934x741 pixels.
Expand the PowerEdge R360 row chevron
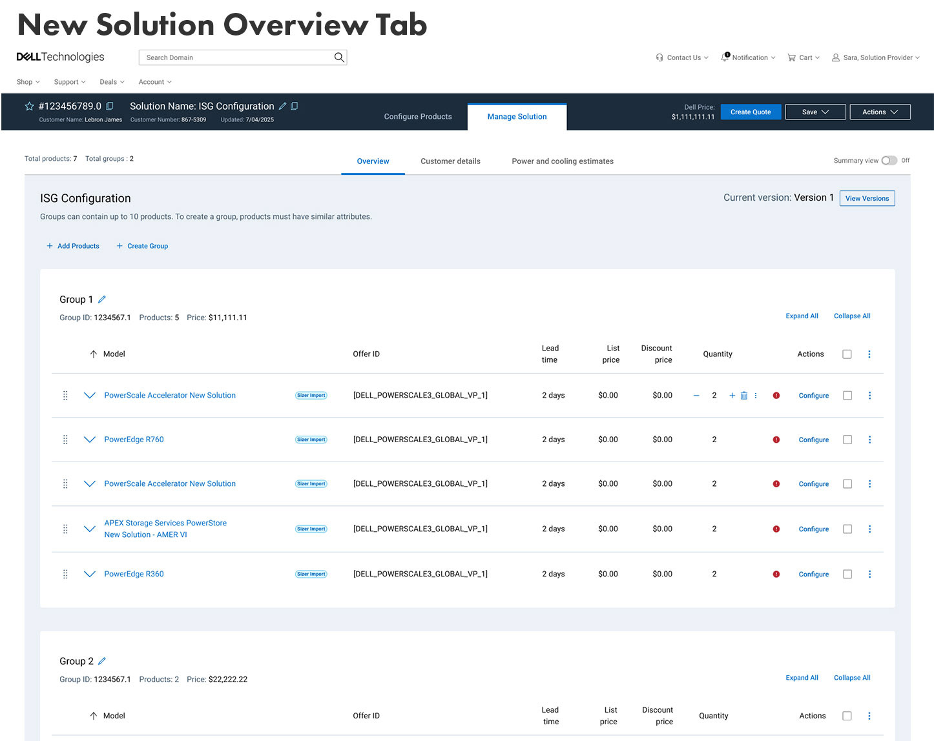point(90,574)
